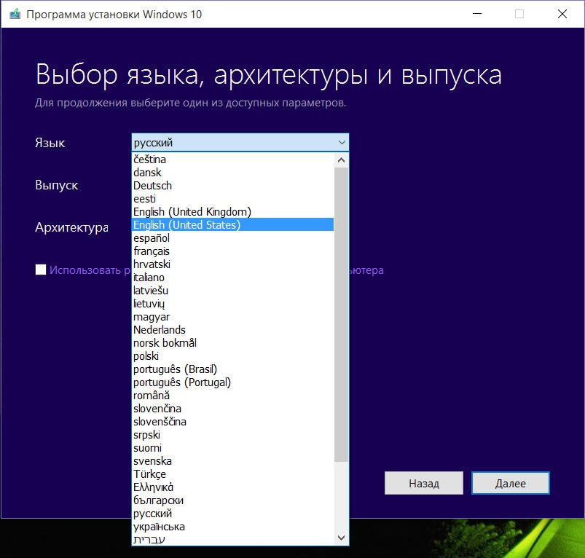
Task: Pick svenska in the language list
Action: click(233, 461)
